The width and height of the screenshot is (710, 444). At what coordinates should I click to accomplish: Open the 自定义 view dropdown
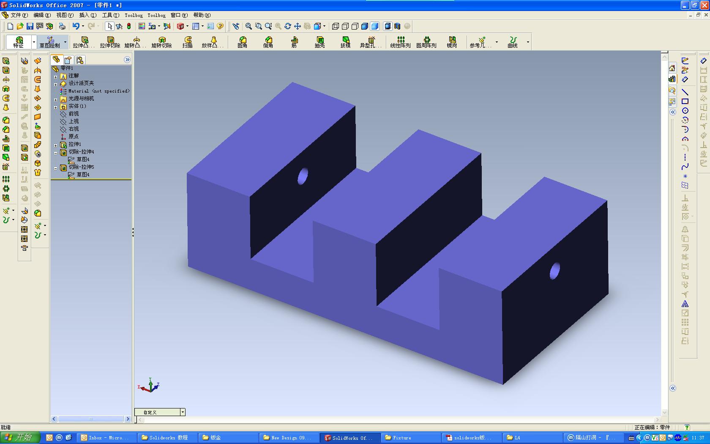[183, 412]
